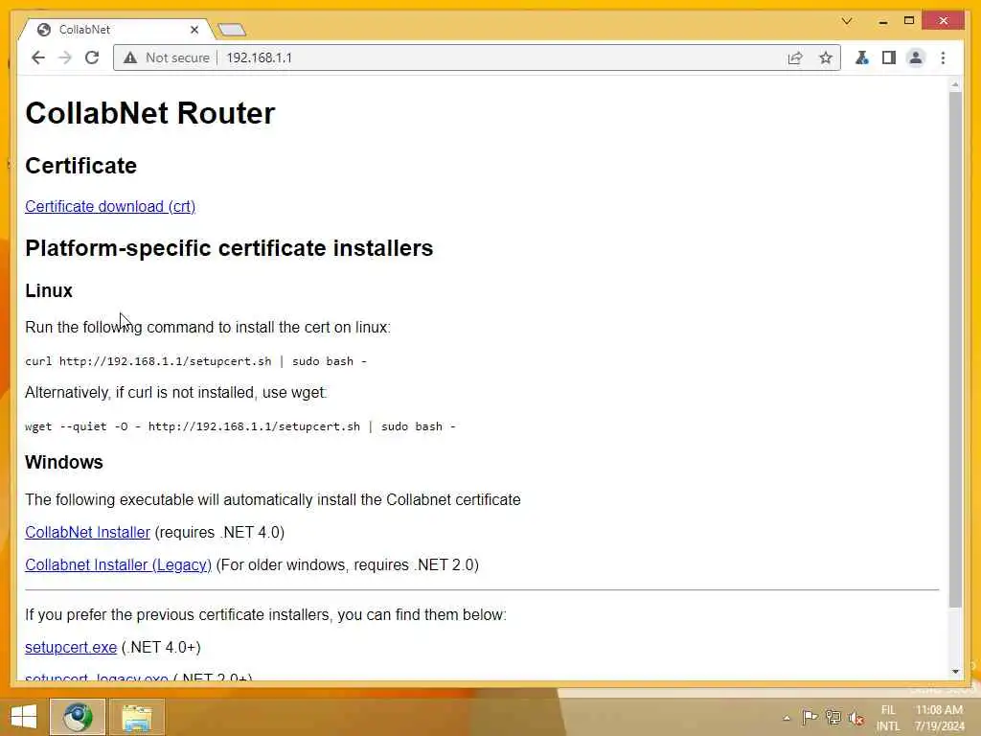
Task: Click the Certificate section heading
Action: 80,165
